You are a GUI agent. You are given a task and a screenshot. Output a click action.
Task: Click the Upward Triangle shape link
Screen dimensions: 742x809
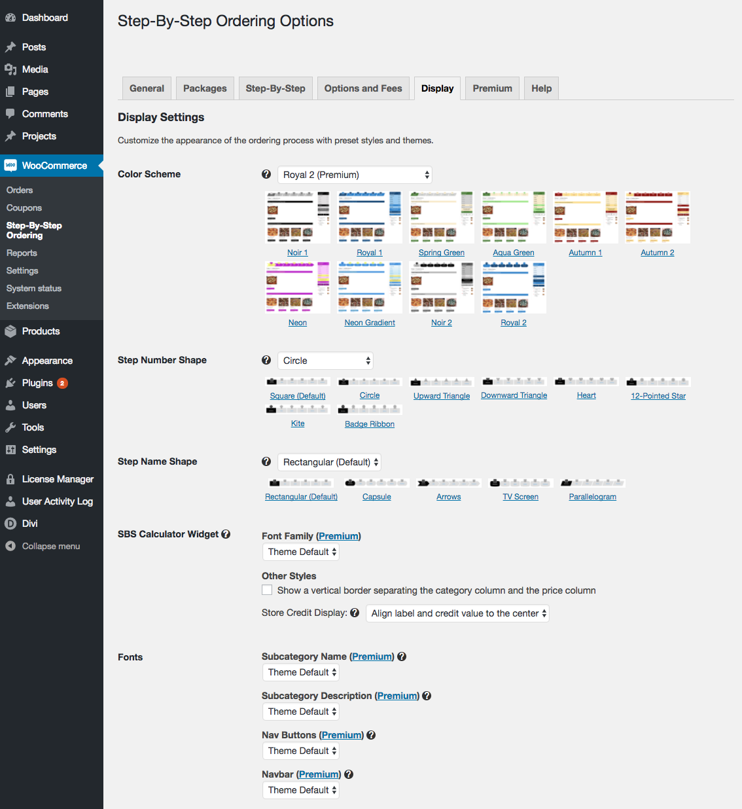click(x=442, y=396)
